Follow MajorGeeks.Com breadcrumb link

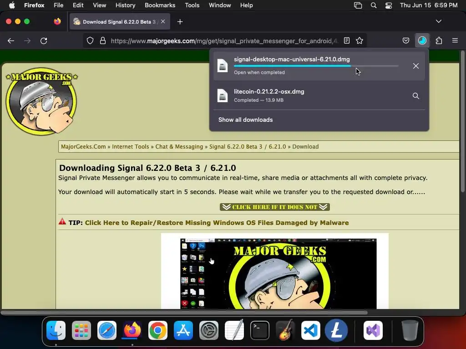83,147
